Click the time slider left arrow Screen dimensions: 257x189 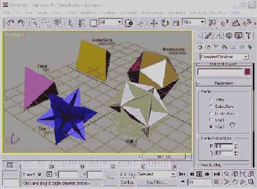point(139,157)
